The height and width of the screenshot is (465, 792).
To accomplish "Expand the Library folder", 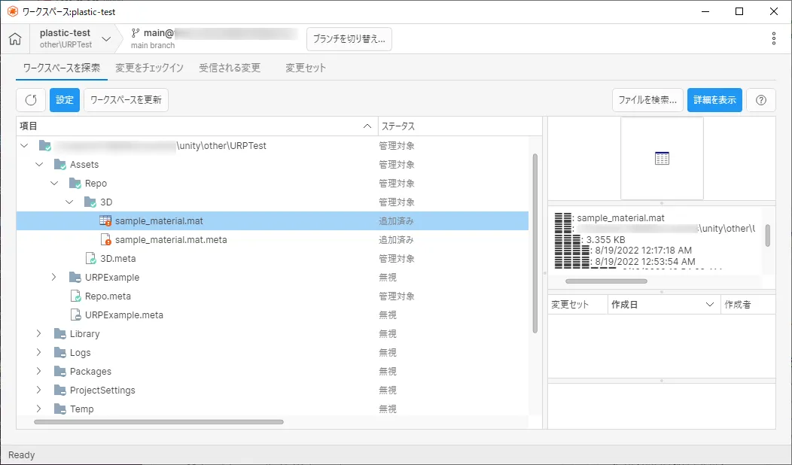I will (x=39, y=334).
